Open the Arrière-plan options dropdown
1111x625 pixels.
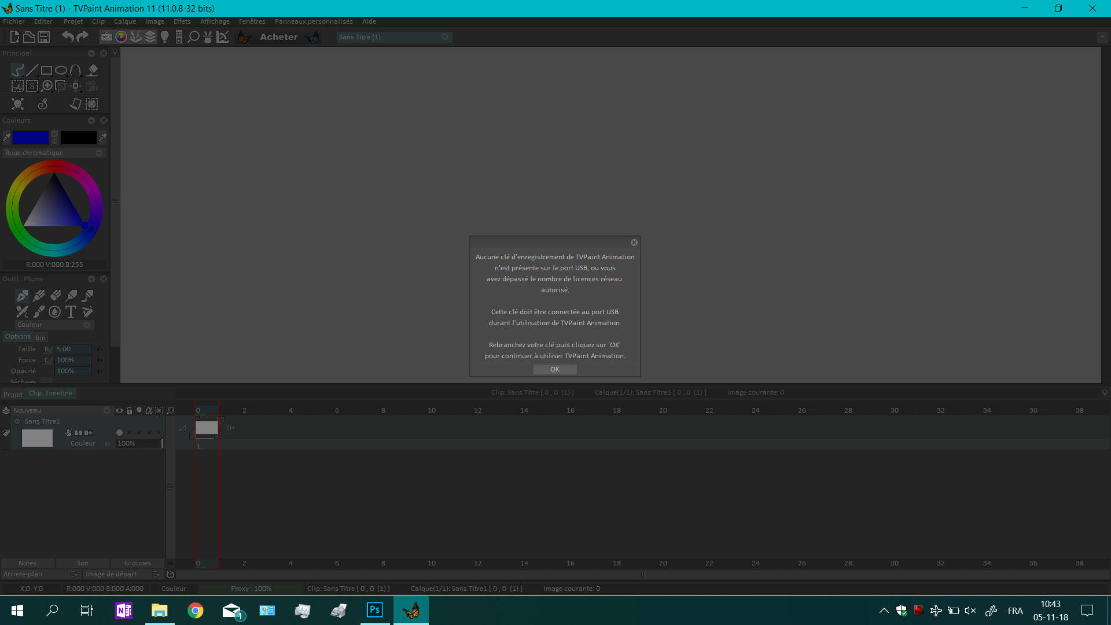click(x=74, y=574)
